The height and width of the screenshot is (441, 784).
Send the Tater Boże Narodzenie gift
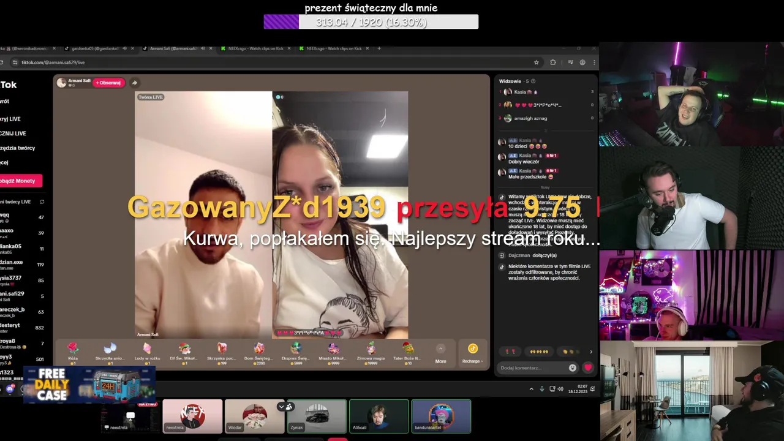tap(409, 353)
